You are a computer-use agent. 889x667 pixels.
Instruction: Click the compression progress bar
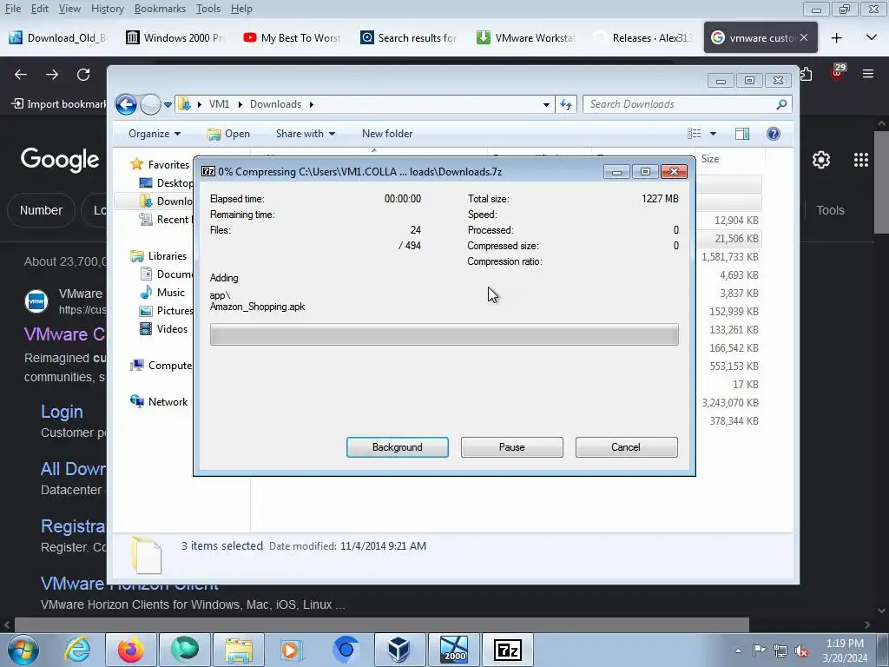tap(444, 334)
